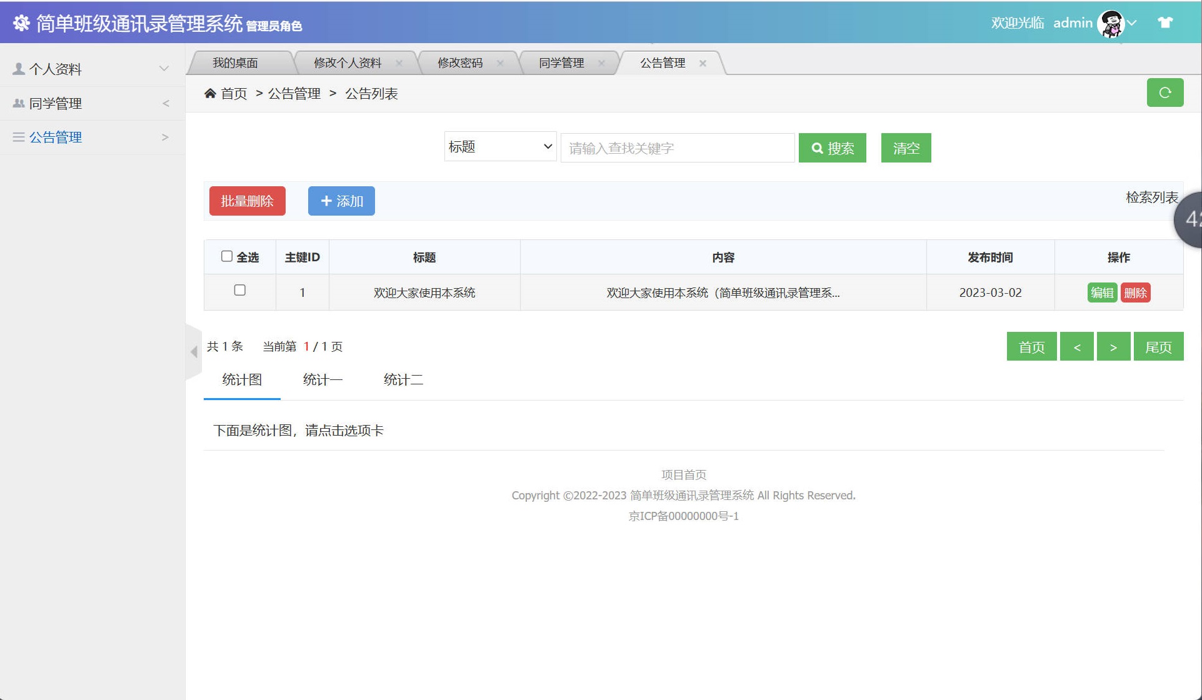The image size is (1202, 700).
Task: Click the magnifier icon on the 搜索 button
Action: click(817, 148)
